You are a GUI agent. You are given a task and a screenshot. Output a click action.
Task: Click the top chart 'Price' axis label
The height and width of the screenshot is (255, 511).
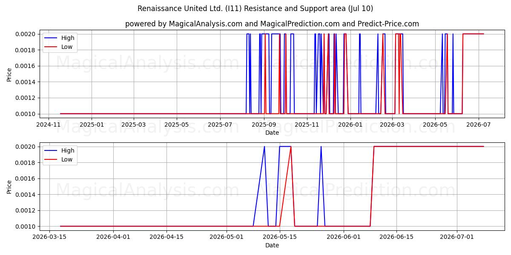pos(9,74)
